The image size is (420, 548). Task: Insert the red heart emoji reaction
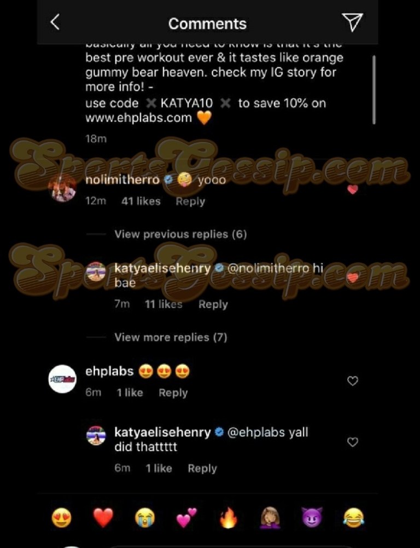pyautogui.click(x=103, y=518)
